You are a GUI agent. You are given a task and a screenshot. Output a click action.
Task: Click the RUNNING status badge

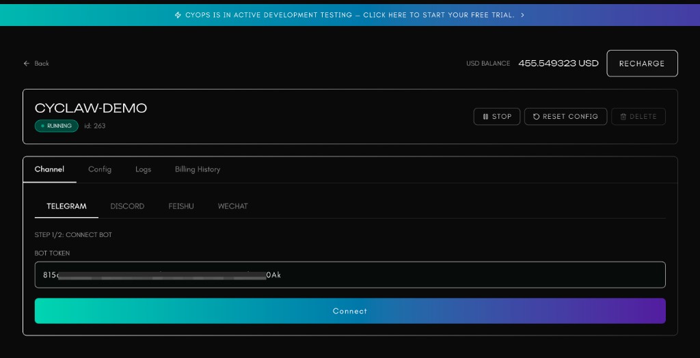[57, 126]
